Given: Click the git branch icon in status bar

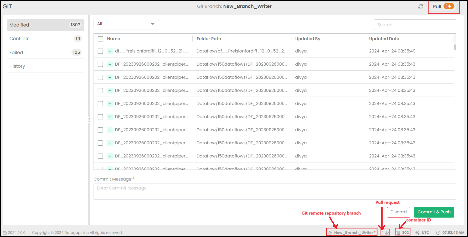Looking at the screenshot, I should click(x=330, y=233).
